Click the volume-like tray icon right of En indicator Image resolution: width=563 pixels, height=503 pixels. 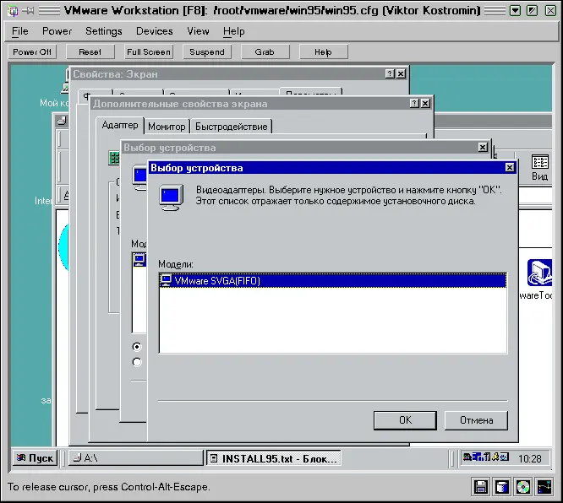487,457
